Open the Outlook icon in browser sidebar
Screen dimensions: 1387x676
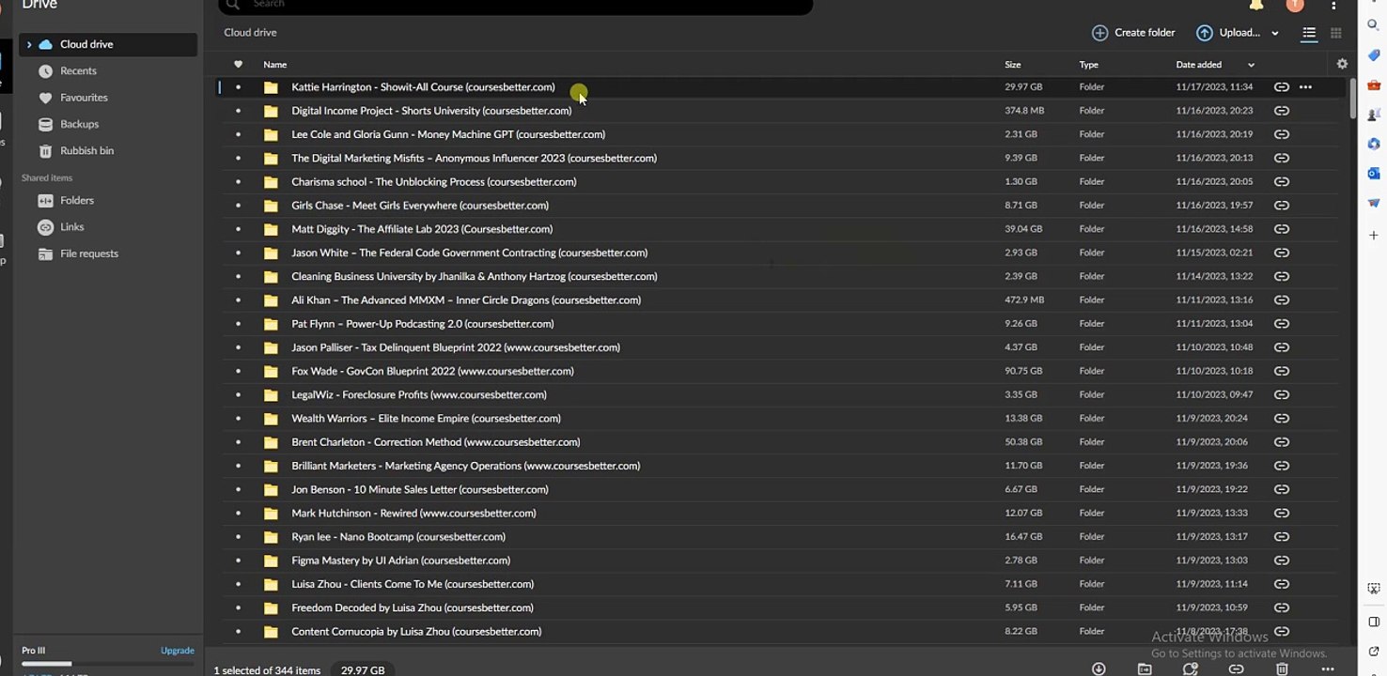click(x=1373, y=174)
